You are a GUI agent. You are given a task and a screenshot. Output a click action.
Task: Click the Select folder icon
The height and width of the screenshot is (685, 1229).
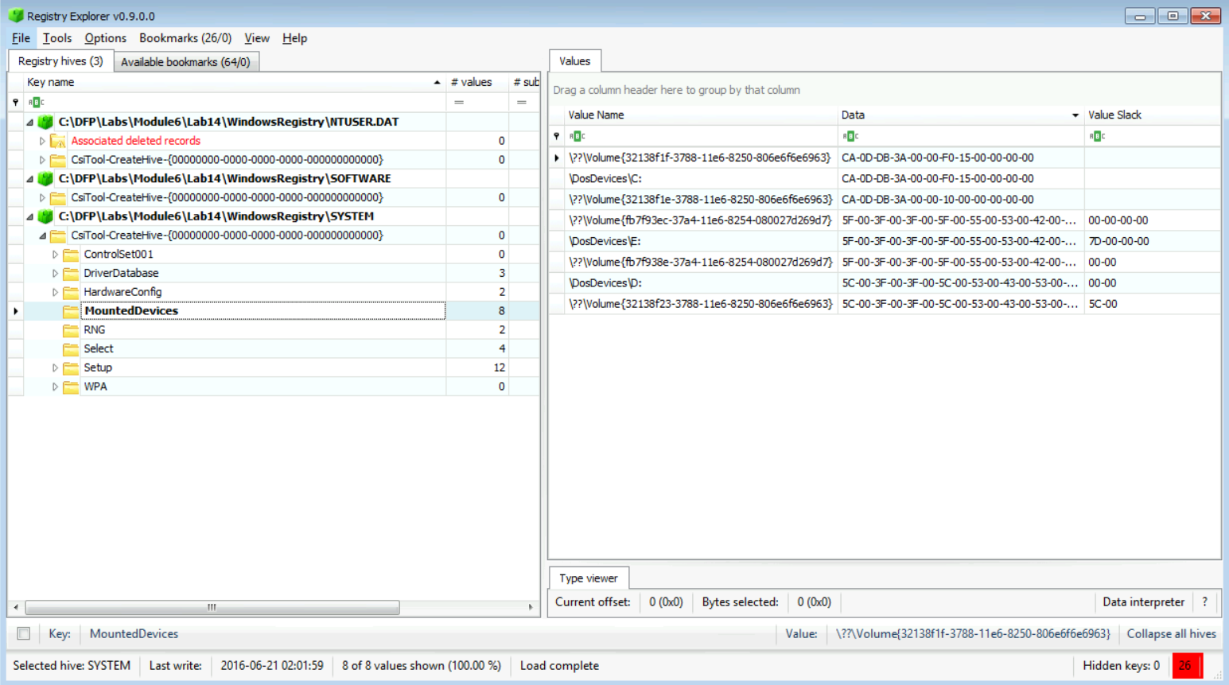click(x=71, y=348)
